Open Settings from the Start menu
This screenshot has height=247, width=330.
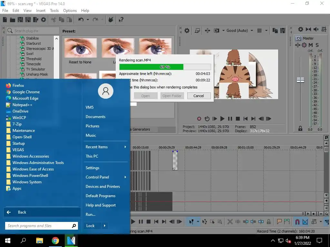pyautogui.click(x=92, y=168)
